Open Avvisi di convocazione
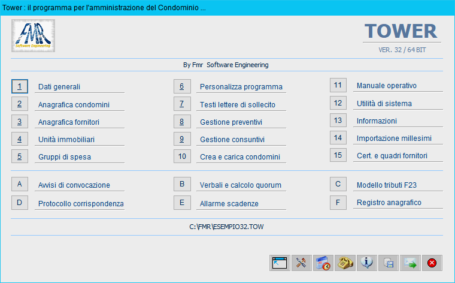455x283 pixels. click(x=74, y=185)
